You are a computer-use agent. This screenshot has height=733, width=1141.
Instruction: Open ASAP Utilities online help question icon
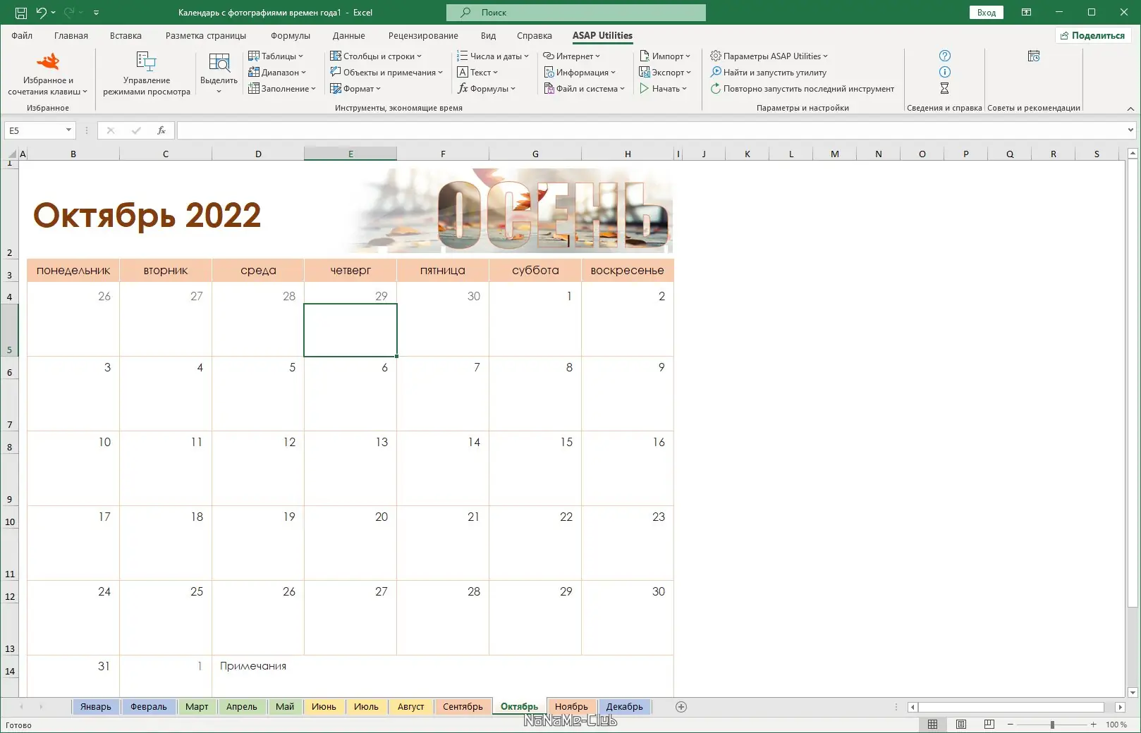[x=945, y=56]
